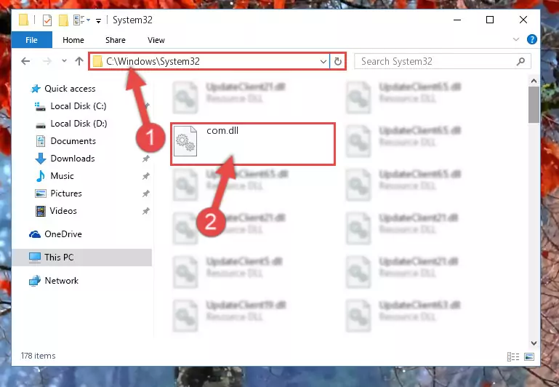This screenshot has width=559, height=387.
Task: Click the scrollbar up arrow
Action: coord(534,81)
